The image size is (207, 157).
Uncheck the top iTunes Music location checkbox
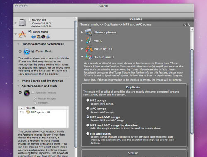coord(29,32)
